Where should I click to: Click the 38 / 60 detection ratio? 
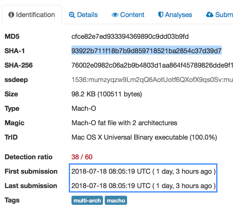(x=82, y=157)
